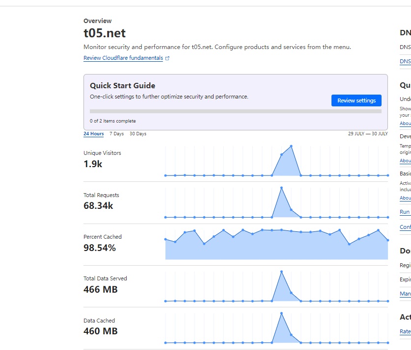Click the t05.net domain title

tap(105, 33)
